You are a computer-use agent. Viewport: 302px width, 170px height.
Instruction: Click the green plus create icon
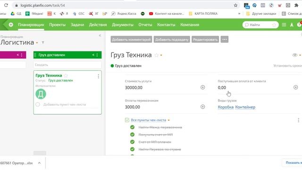(x=11, y=25)
